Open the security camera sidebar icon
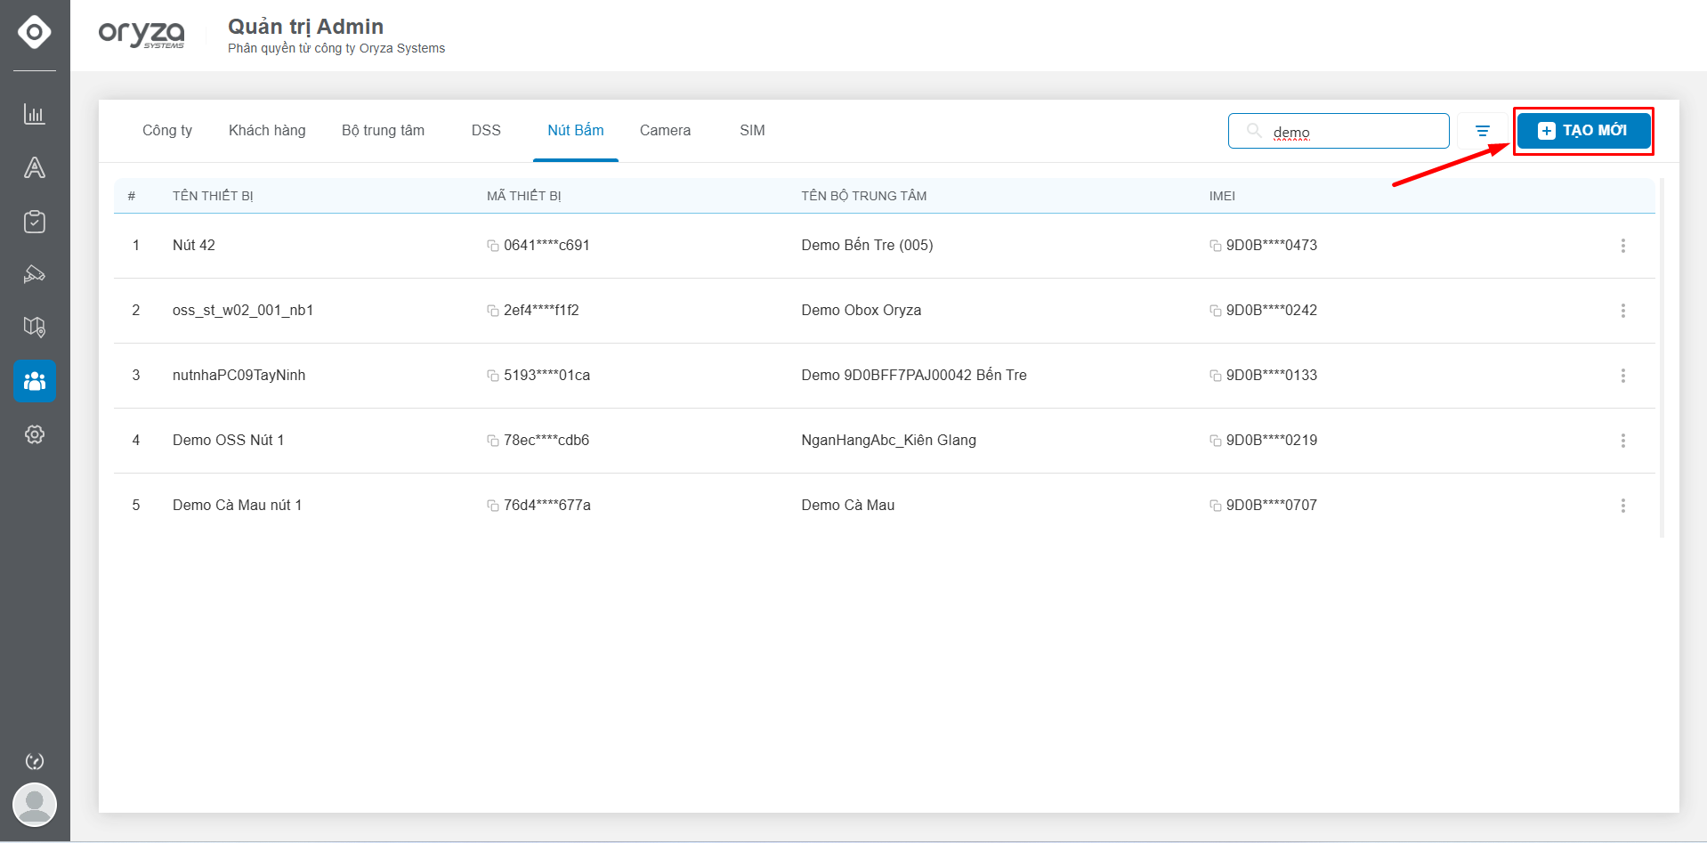1707x843 pixels. [x=35, y=274]
